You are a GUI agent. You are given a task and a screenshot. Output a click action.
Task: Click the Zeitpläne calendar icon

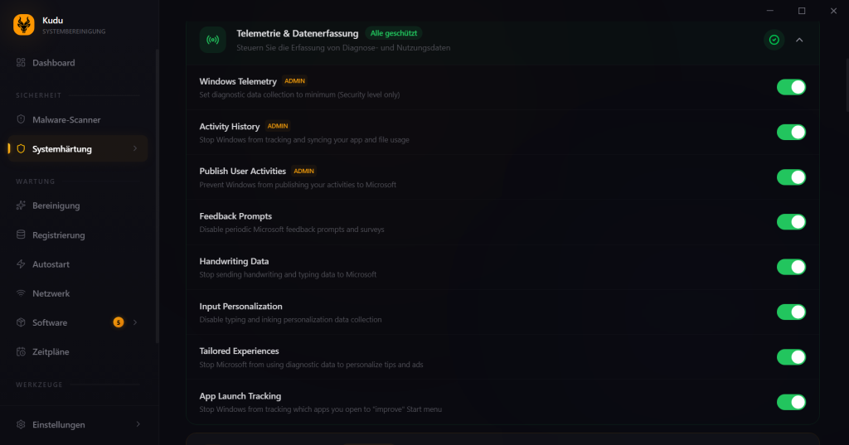(21, 351)
